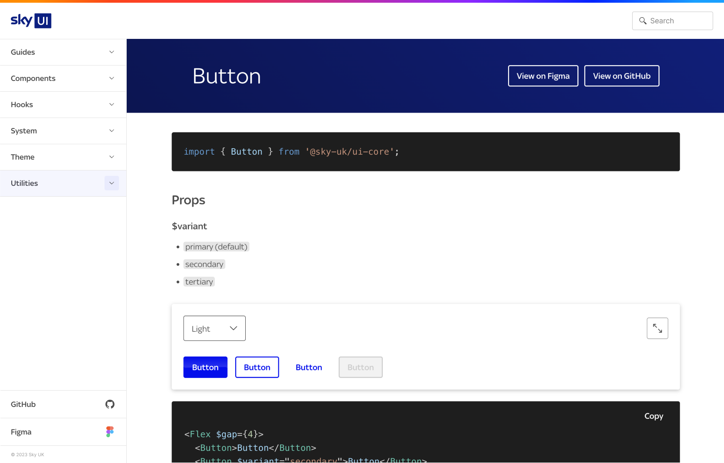
Task: Focus the Search input field
Action: (672, 21)
